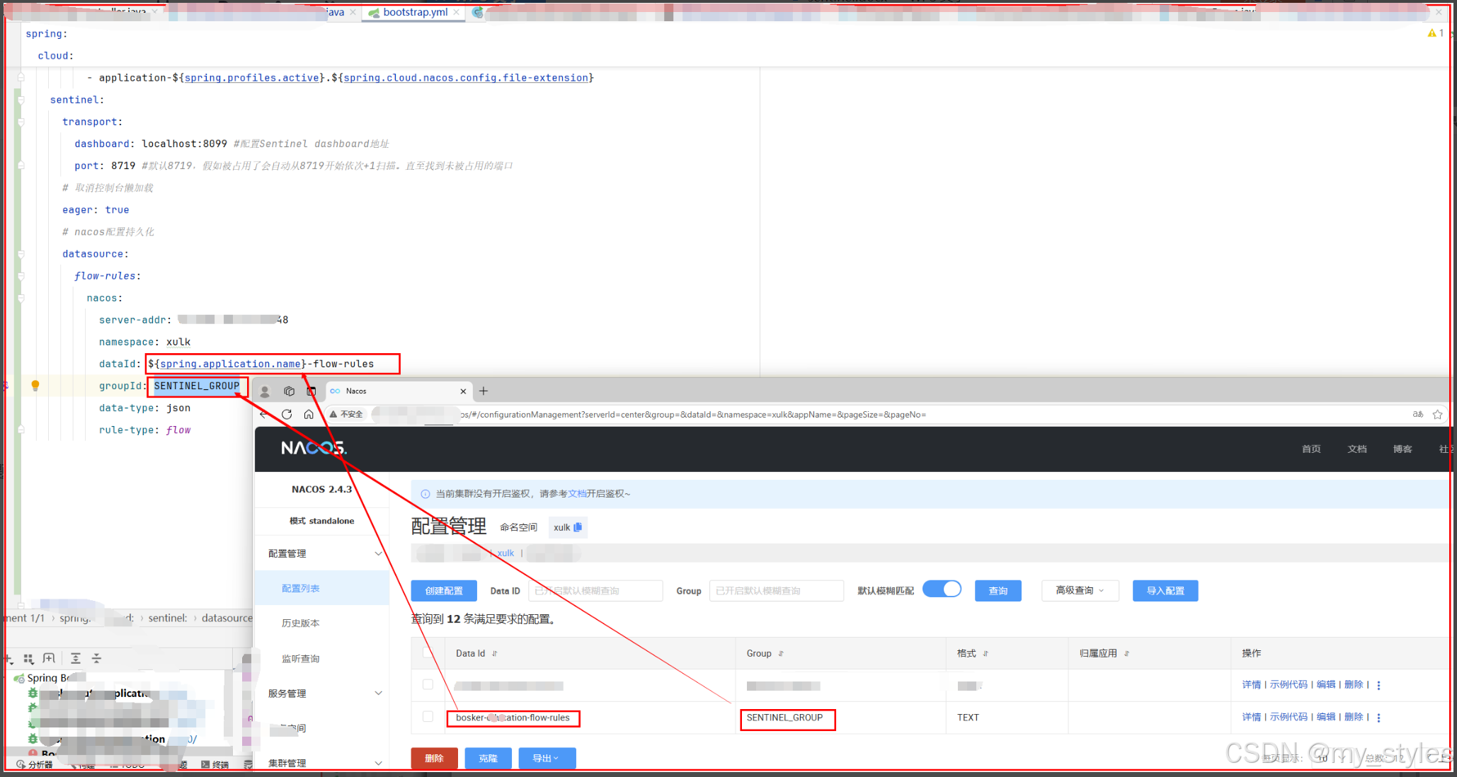This screenshot has height=777, width=1457.
Task: Click inside the Data ID search input field
Action: point(595,590)
